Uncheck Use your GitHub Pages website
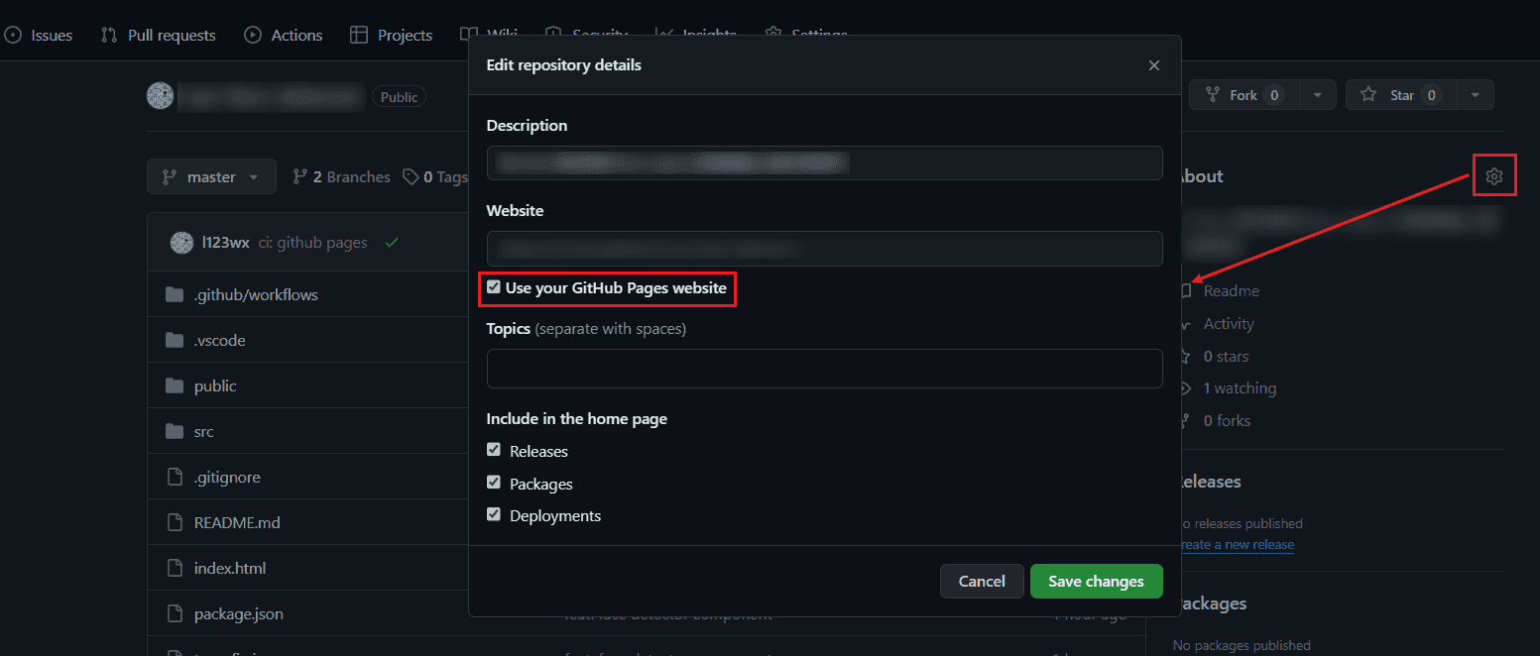Image resolution: width=1540 pixels, height=656 pixels. 494,288
